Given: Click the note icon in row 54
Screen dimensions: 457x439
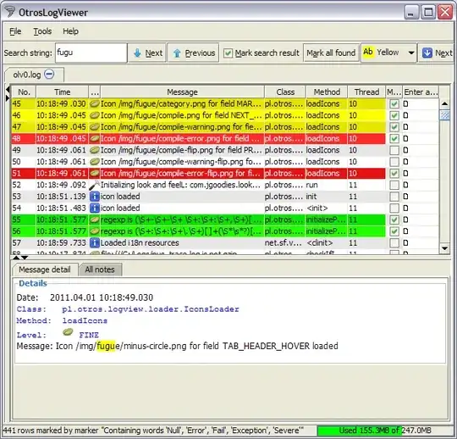Looking at the screenshot, I should click(x=405, y=208).
